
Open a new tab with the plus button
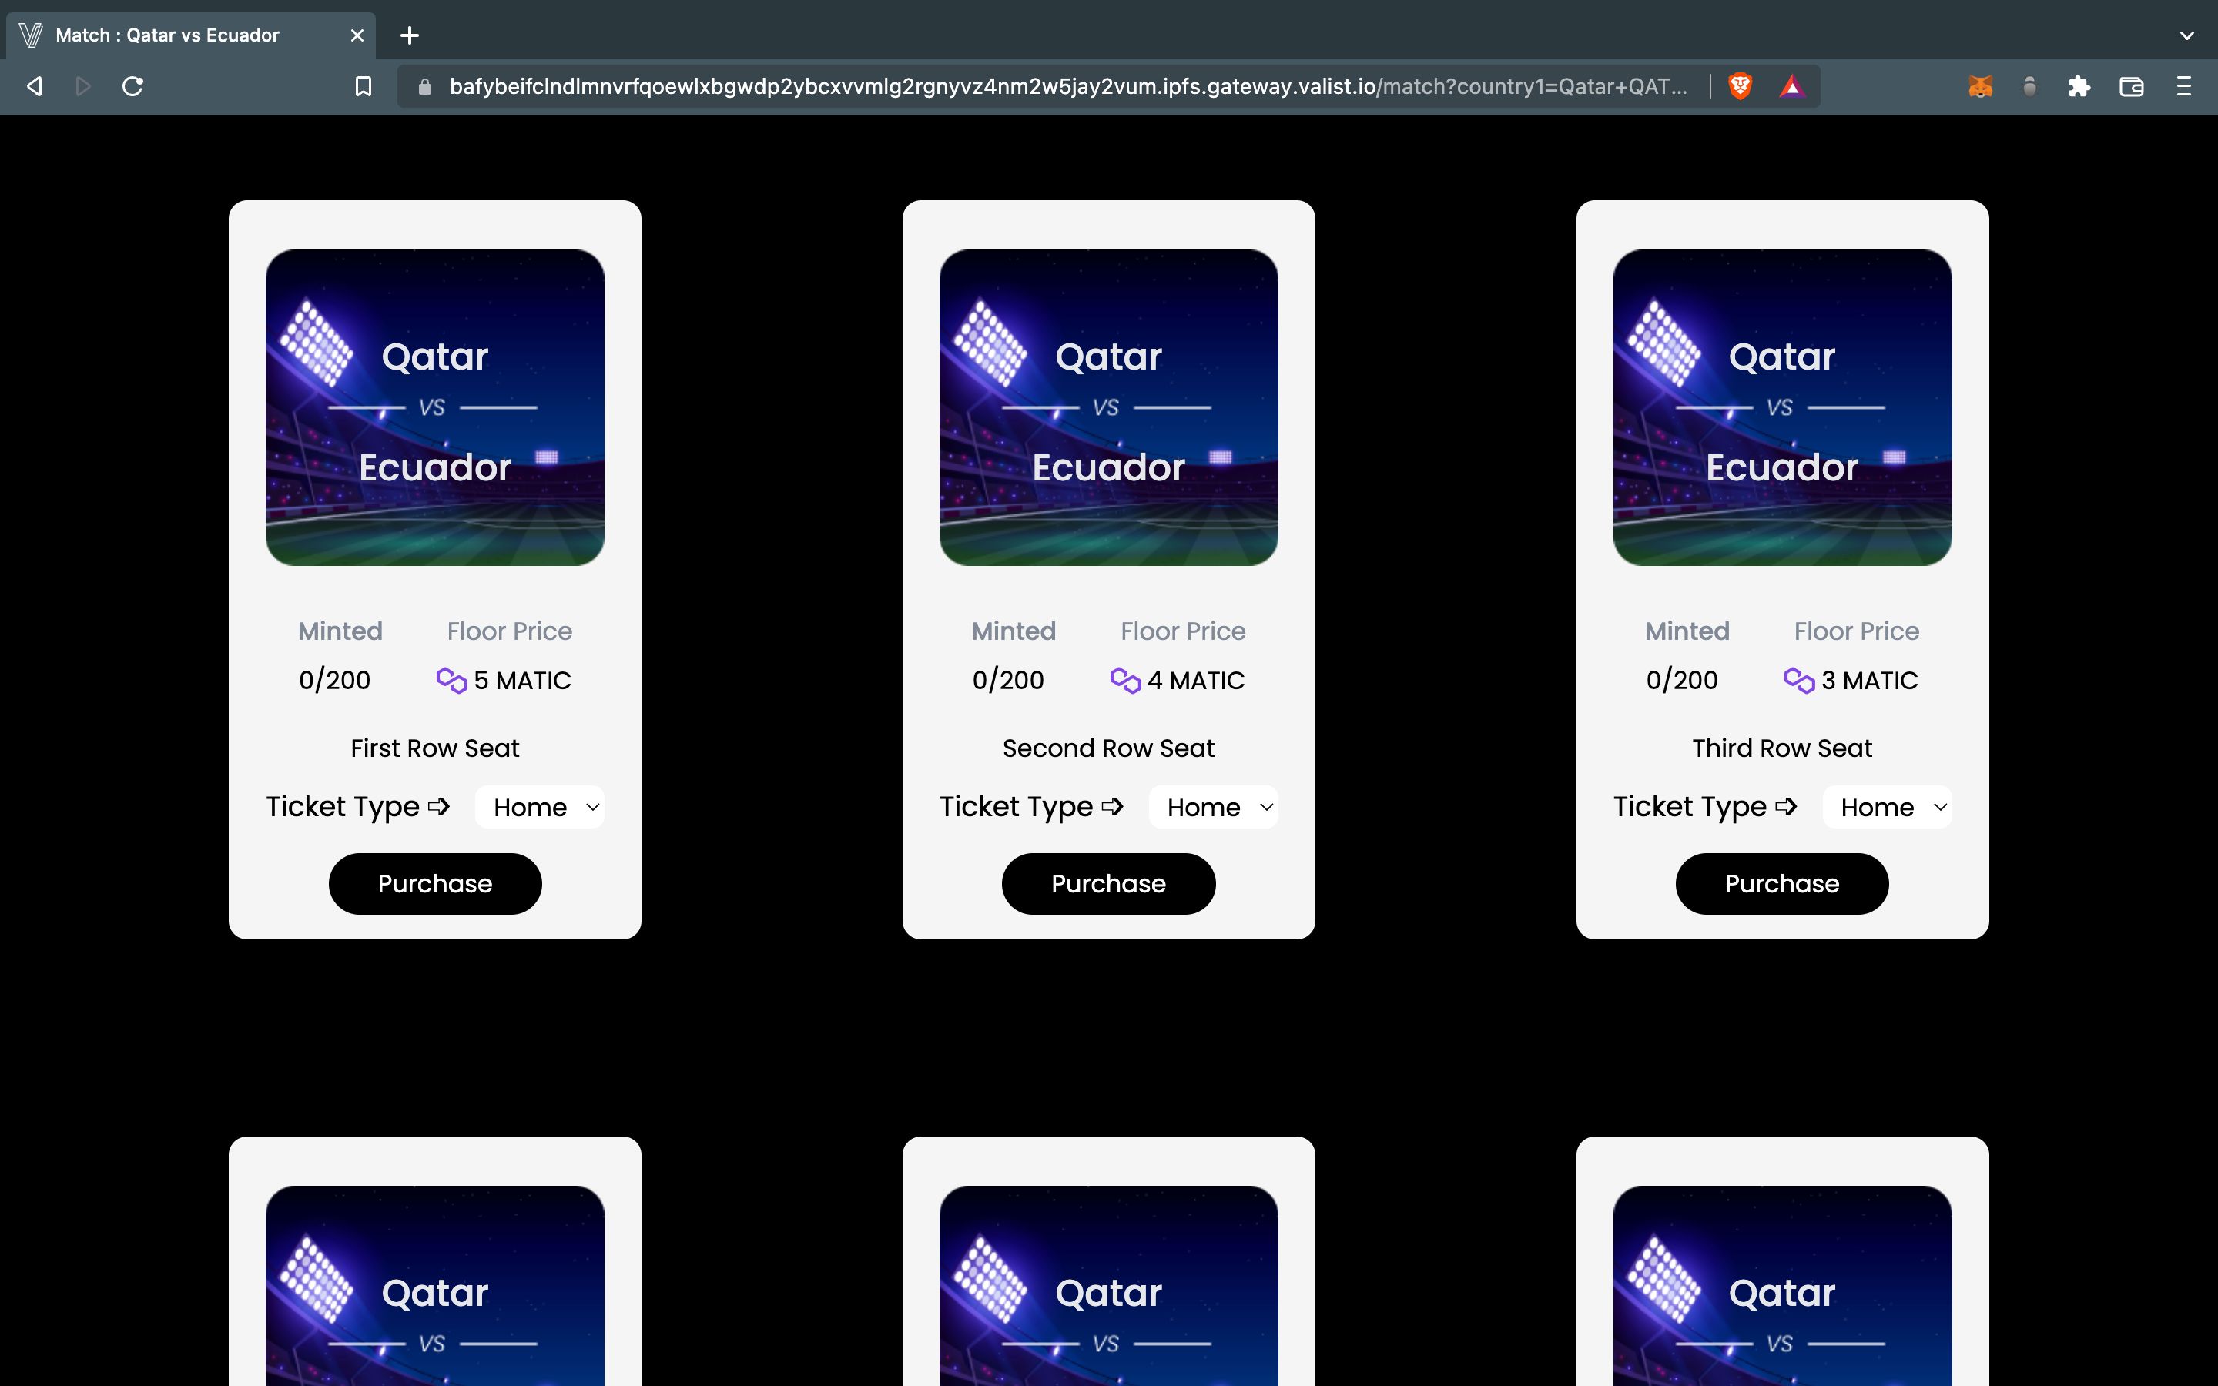pos(410,35)
